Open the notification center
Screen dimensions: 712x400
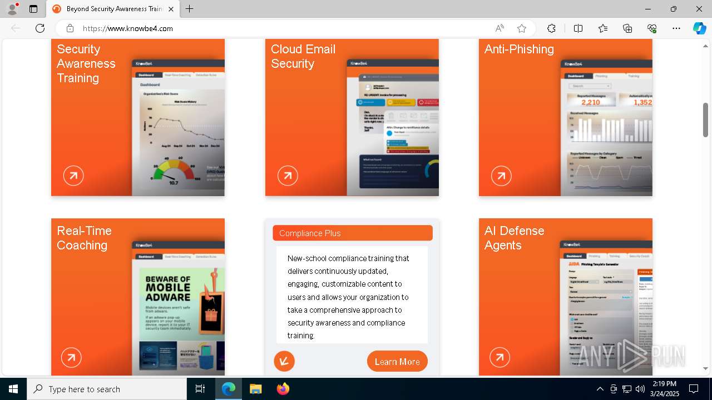point(694,389)
